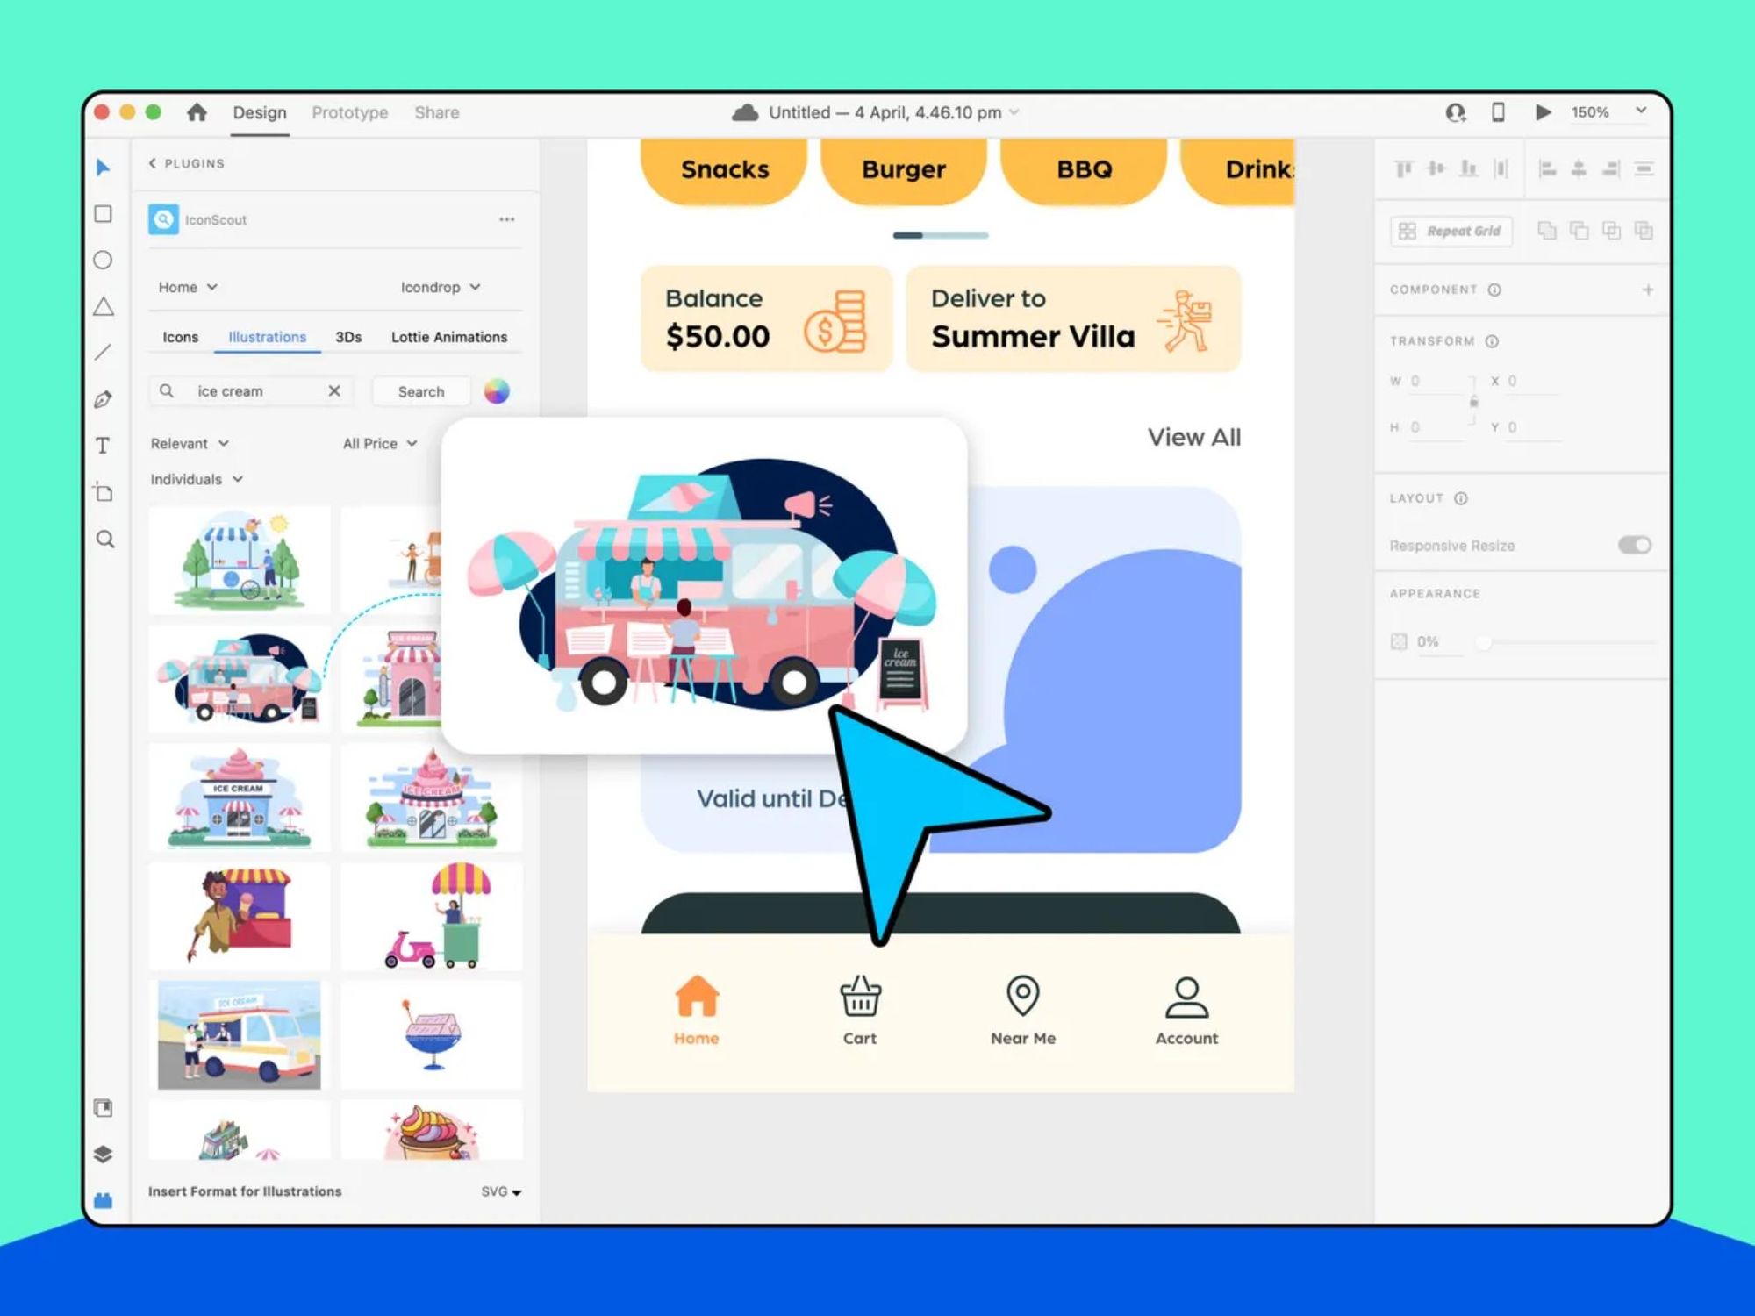Open the All Price filter dropdown
The width and height of the screenshot is (1755, 1316).
pos(377,443)
